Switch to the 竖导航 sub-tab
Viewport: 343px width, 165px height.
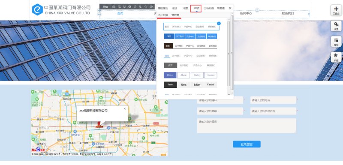click(x=175, y=15)
